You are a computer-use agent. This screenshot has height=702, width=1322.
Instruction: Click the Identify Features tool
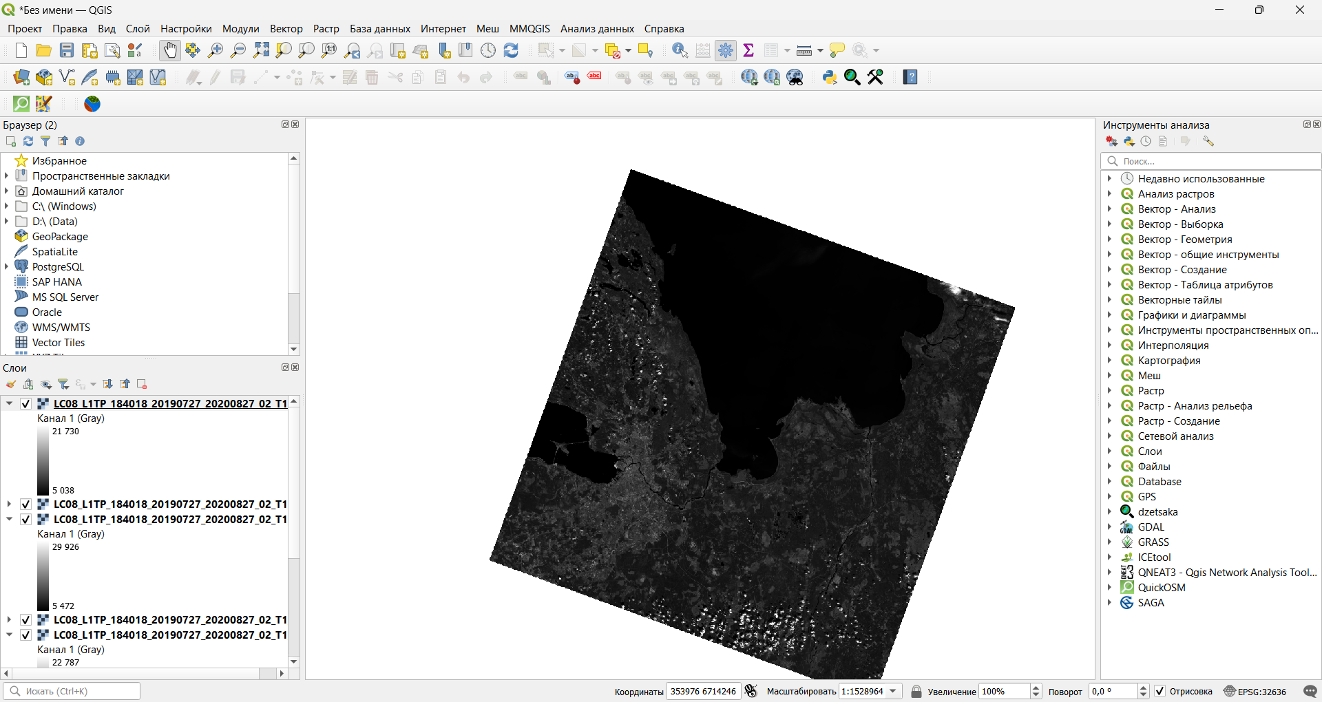coord(680,50)
